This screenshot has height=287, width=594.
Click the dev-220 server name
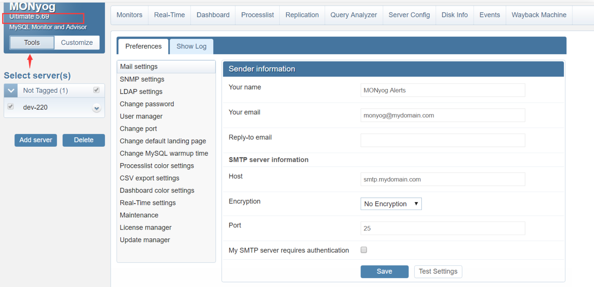pos(35,107)
